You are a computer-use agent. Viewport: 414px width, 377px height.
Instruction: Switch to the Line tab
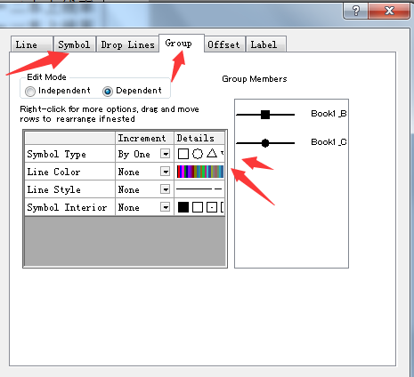coord(32,44)
